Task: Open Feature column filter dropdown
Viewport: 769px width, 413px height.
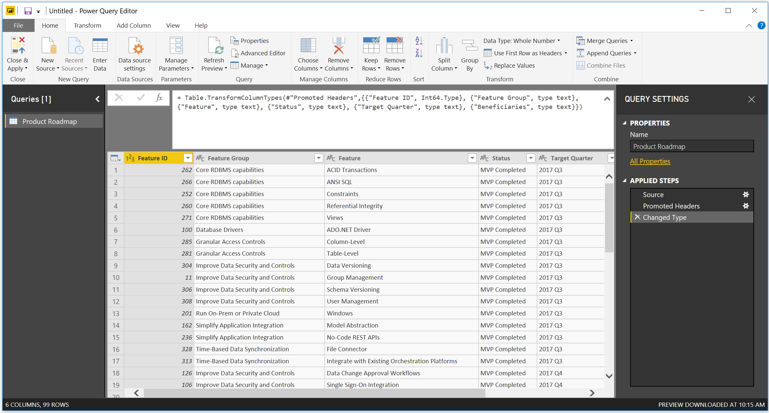Action: pos(472,158)
